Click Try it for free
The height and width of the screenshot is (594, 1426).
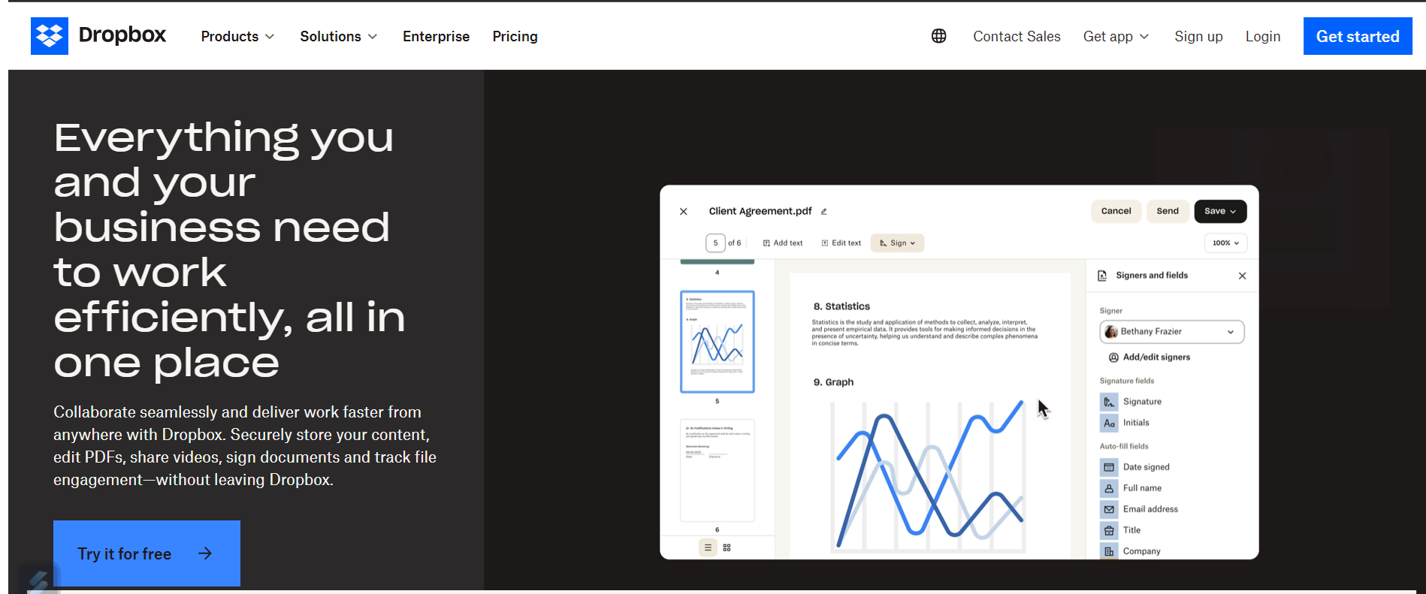147,553
